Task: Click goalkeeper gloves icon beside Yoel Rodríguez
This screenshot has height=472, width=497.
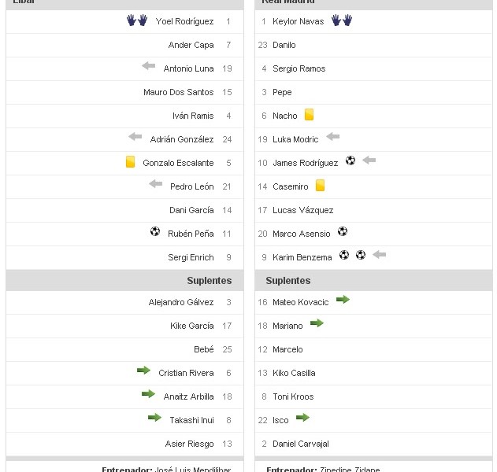Action: tap(137, 20)
